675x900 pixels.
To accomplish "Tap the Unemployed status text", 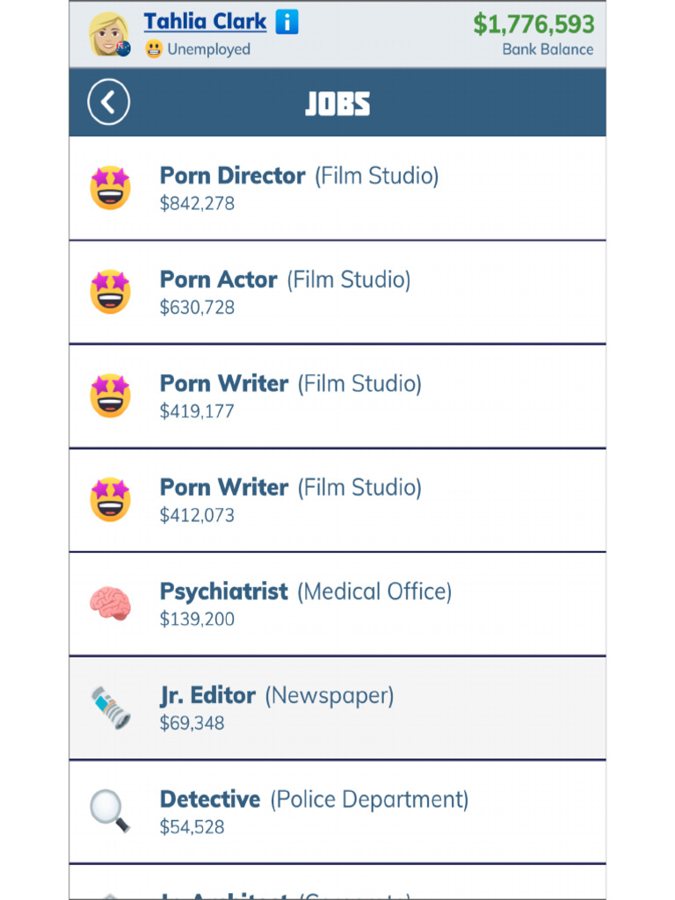I will pos(208,49).
